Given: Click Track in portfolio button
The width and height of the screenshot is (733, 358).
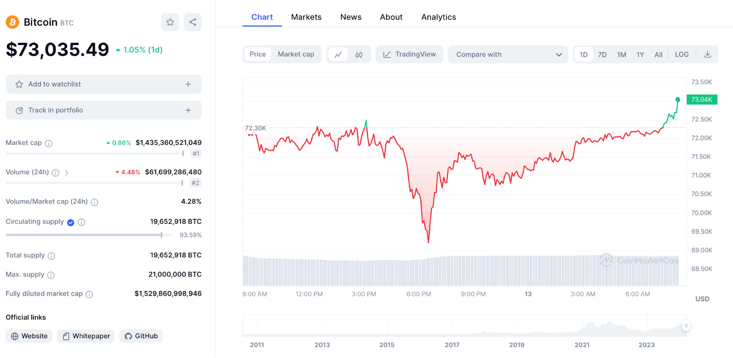Looking at the screenshot, I should 104,110.
